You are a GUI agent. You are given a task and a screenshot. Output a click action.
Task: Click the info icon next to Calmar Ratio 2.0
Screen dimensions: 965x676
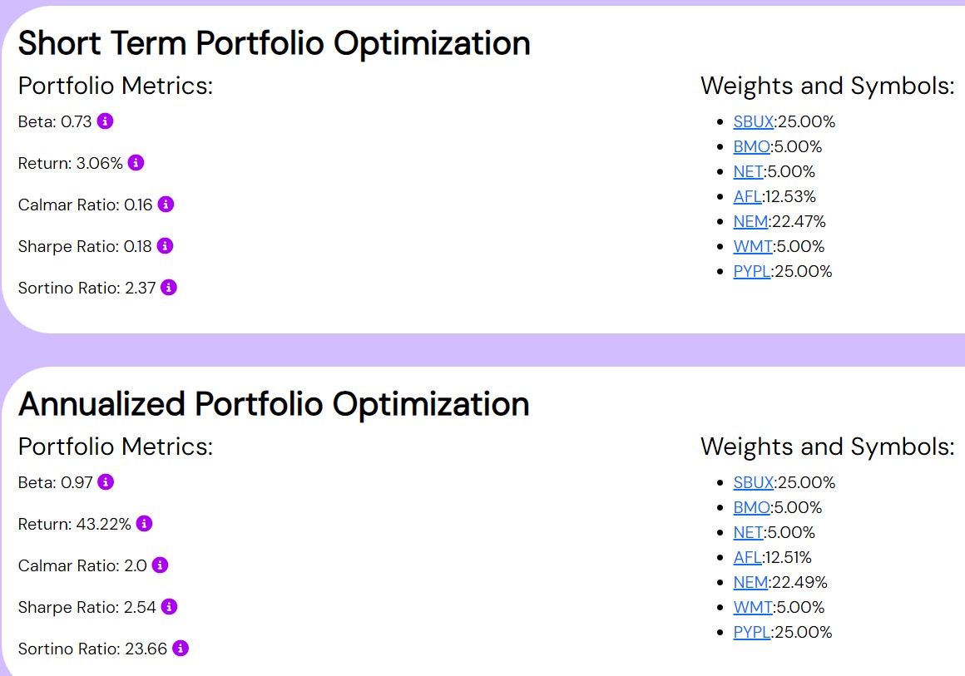point(160,565)
